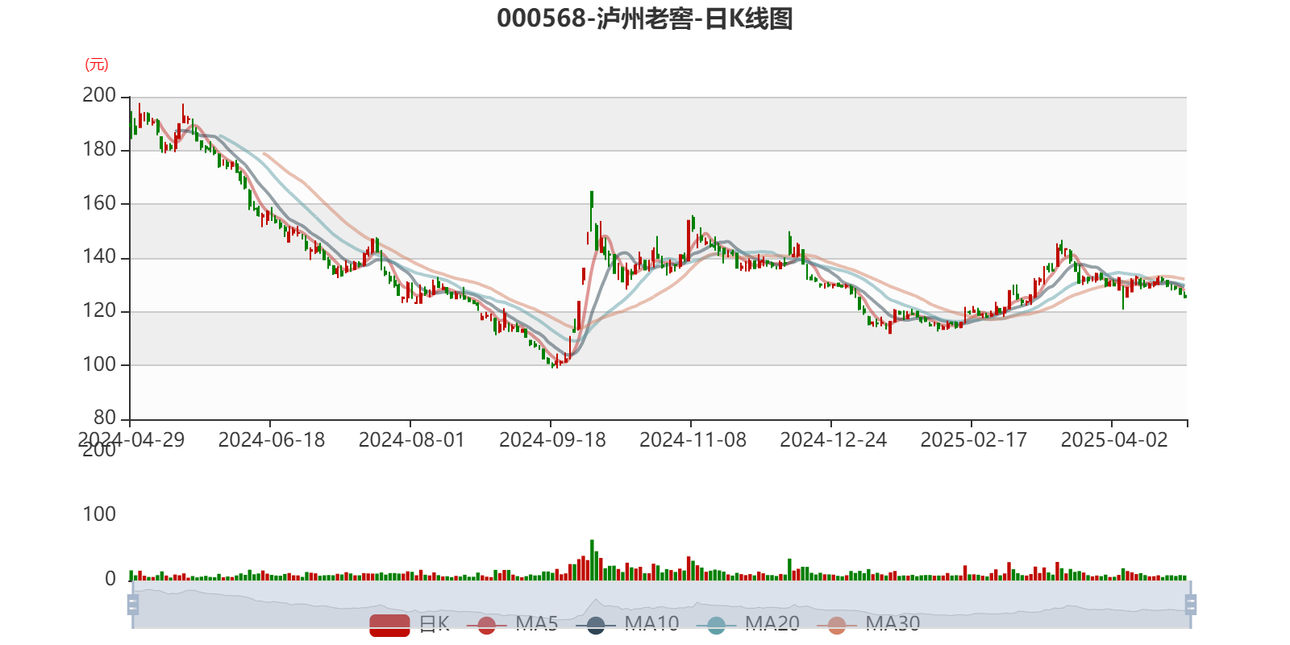Click the 2024-08-01 date label
Screen dimensions: 1290x645
point(412,440)
